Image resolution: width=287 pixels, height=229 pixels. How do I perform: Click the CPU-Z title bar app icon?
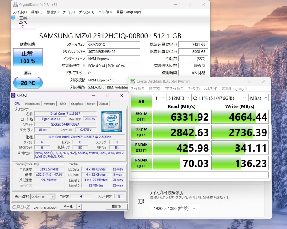(x=13, y=95)
